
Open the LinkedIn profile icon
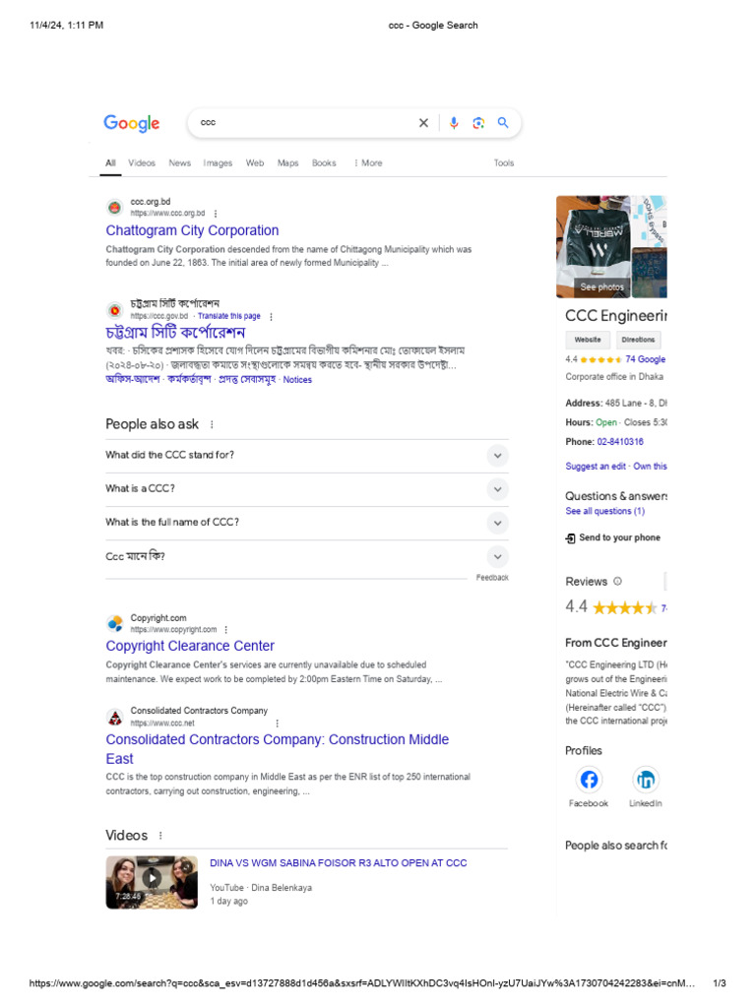pyautogui.click(x=646, y=780)
